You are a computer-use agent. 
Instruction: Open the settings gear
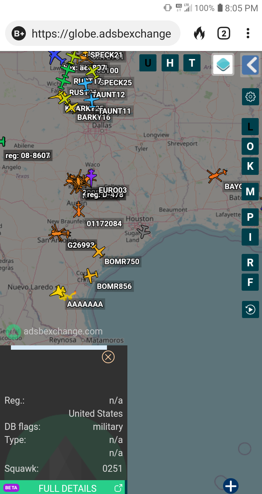click(x=250, y=97)
